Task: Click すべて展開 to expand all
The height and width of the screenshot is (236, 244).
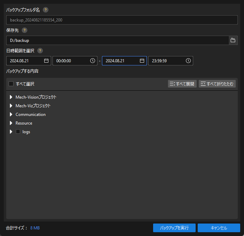Action: pos(182,84)
